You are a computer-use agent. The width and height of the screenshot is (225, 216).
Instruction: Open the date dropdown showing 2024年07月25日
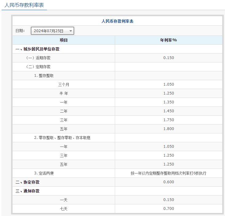coord(52,31)
